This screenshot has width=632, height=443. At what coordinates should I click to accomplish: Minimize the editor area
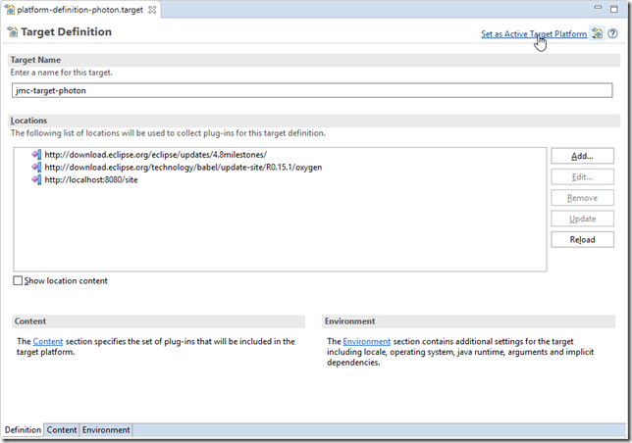[x=598, y=8]
